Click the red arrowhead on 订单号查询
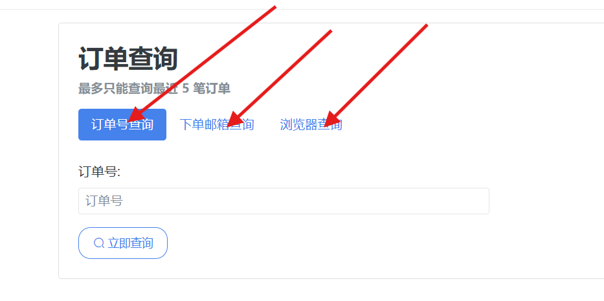Viewport: 604px width, 301px height. coord(135,115)
